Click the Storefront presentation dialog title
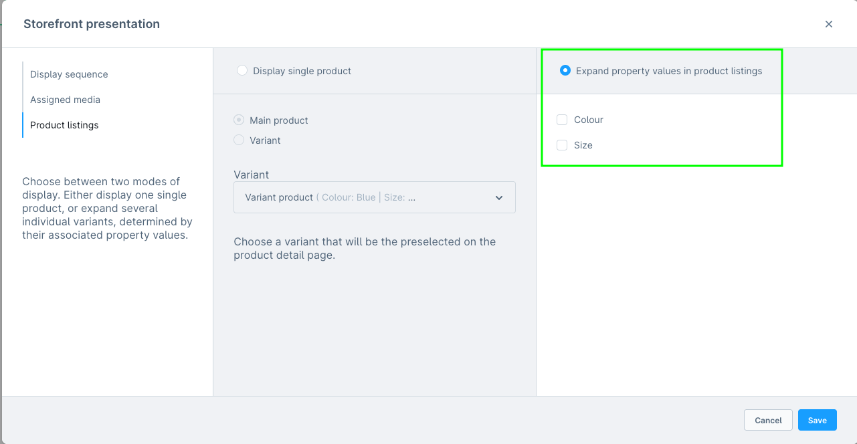 (x=92, y=24)
